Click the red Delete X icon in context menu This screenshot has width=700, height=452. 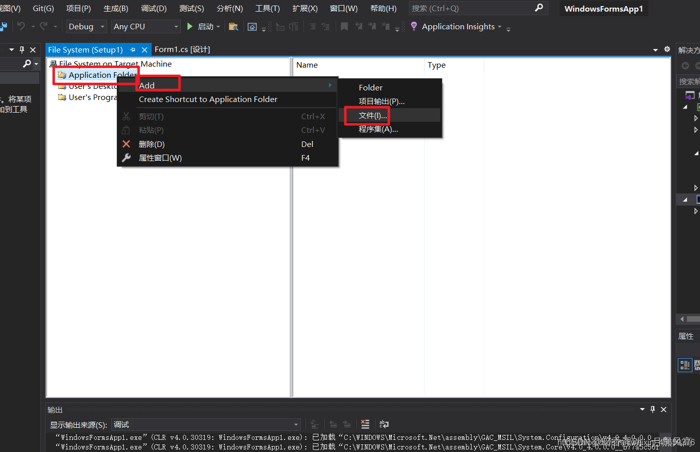click(x=126, y=144)
